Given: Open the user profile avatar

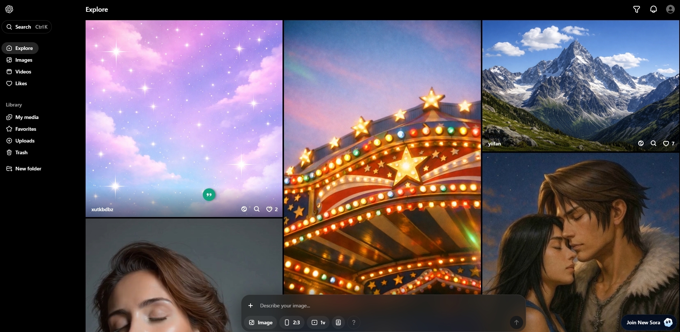Looking at the screenshot, I should point(670,9).
